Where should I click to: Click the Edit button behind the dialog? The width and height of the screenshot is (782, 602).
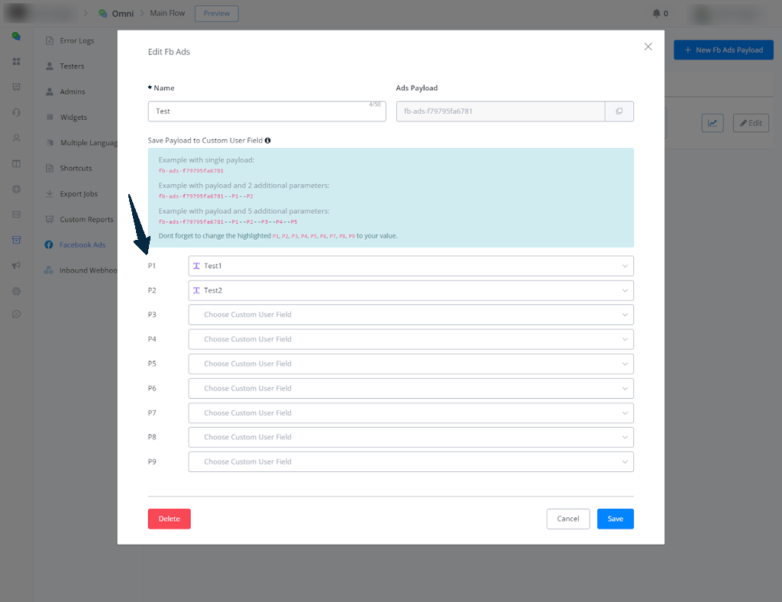pos(751,123)
